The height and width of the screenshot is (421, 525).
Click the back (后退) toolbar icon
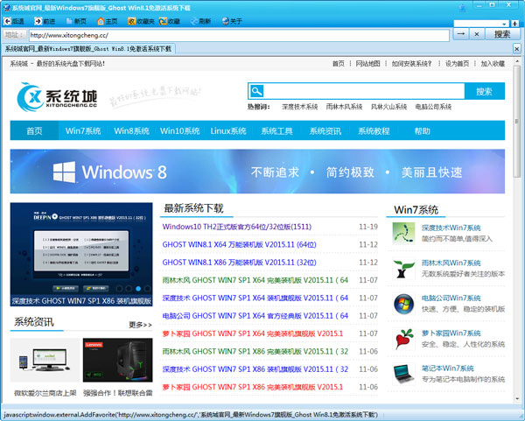[7, 21]
